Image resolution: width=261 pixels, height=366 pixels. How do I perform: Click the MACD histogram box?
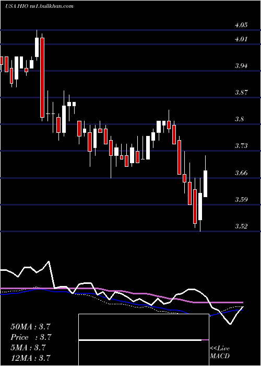pyautogui.click(x=144, y=340)
